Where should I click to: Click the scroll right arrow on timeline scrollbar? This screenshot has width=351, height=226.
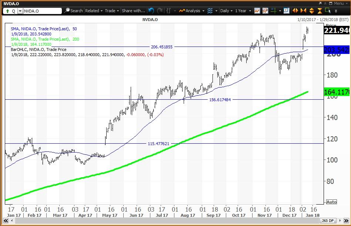340,220
